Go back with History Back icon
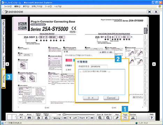 38,118
